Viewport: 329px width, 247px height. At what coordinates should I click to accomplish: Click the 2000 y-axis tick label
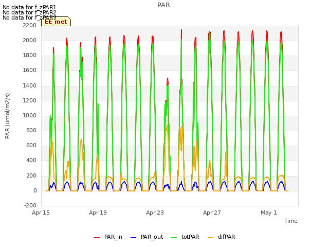tap(30, 40)
